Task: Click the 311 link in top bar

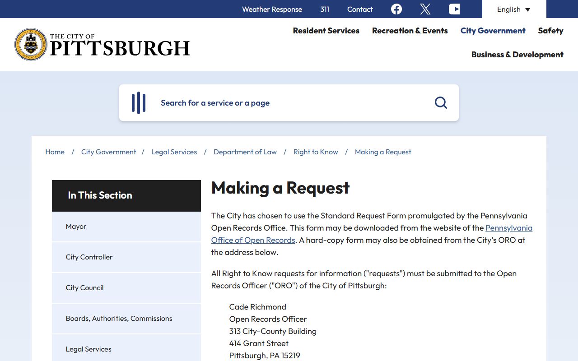Action: click(x=325, y=9)
